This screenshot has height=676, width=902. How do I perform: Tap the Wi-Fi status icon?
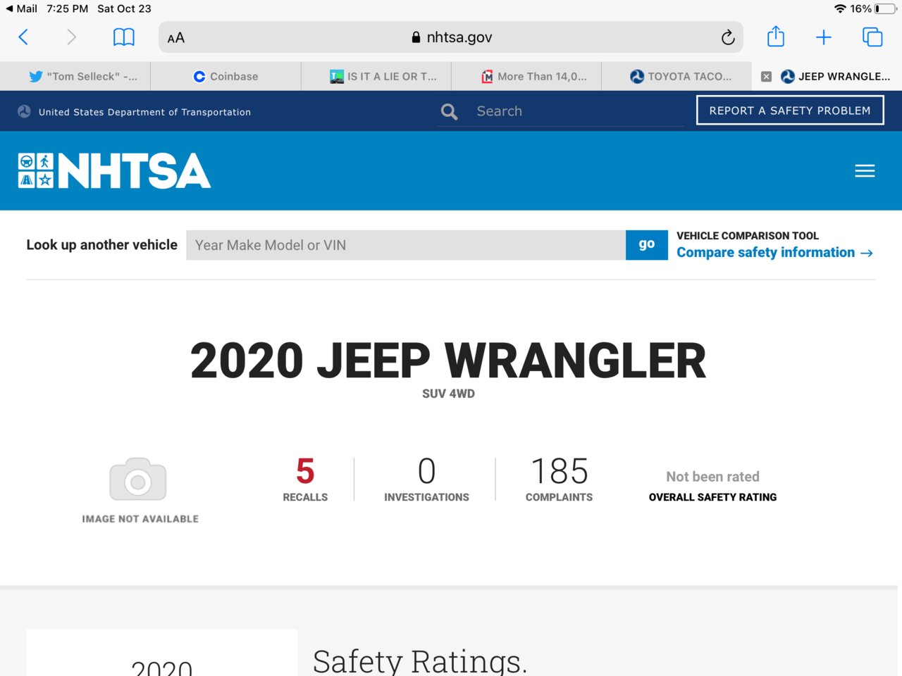(x=840, y=8)
